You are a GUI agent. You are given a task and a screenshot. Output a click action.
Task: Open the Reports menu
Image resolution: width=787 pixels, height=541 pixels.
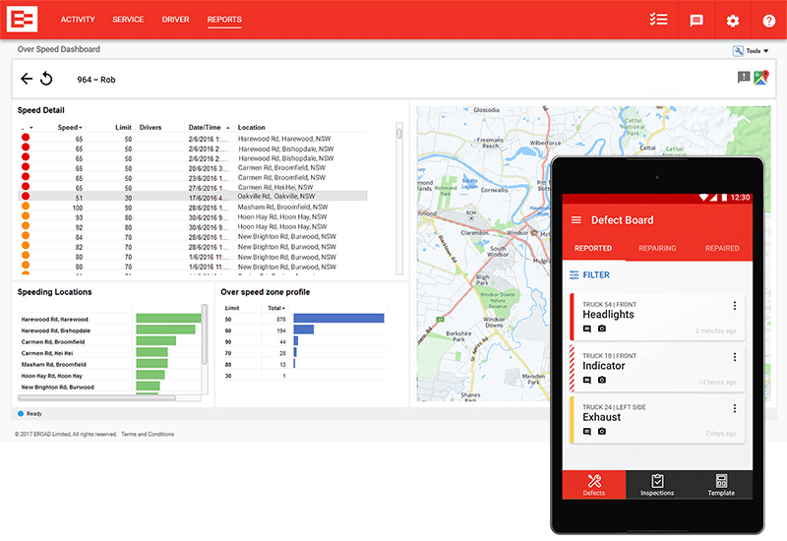coord(224,20)
